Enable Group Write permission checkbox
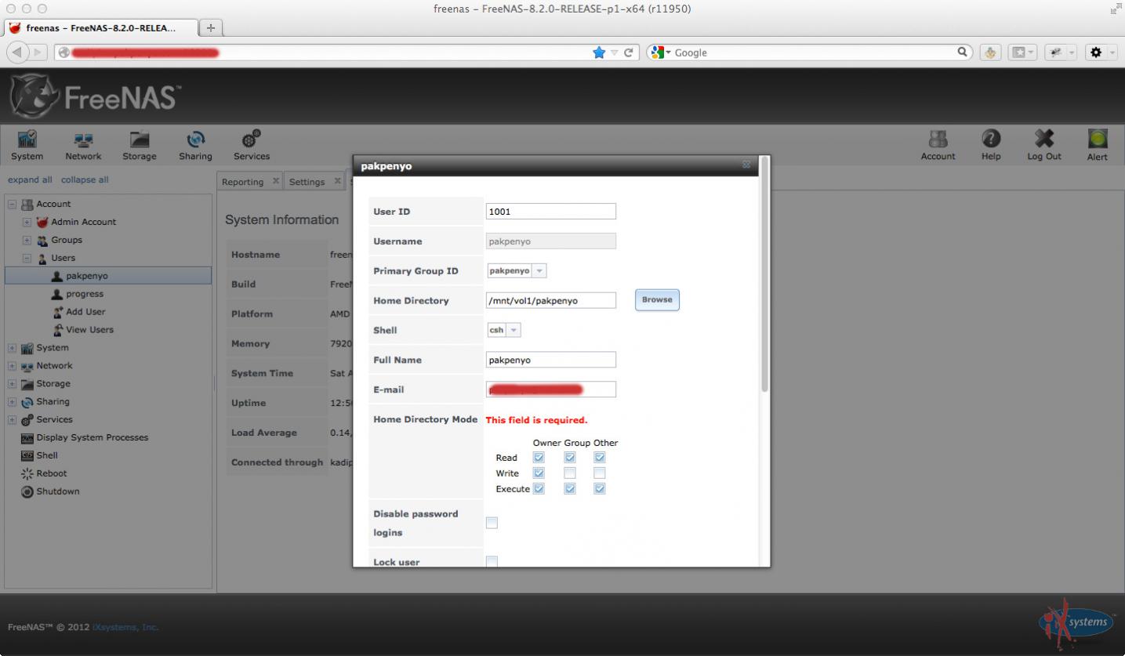Viewport: 1125px width, 656px height. (x=570, y=473)
